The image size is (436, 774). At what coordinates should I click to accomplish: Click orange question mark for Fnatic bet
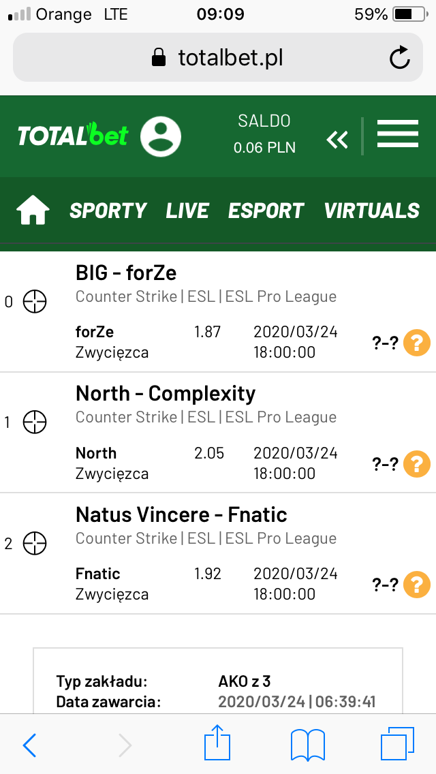click(417, 585)
